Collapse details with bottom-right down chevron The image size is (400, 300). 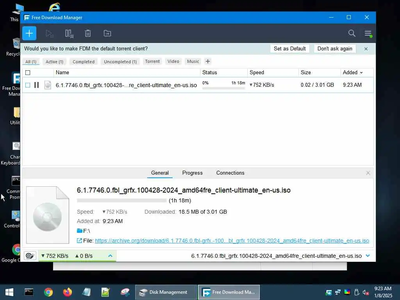[368, 255]
